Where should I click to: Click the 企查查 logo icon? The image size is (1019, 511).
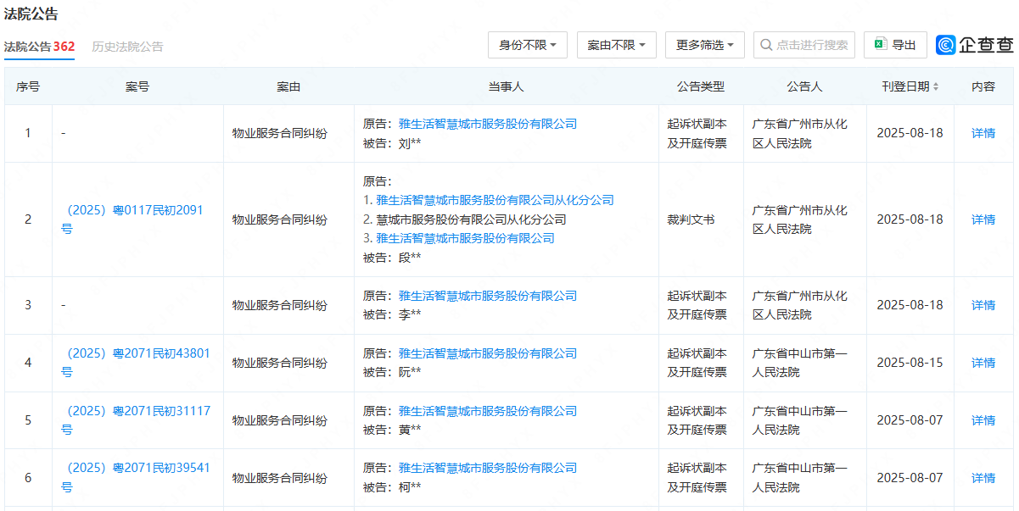pos(946,45)
